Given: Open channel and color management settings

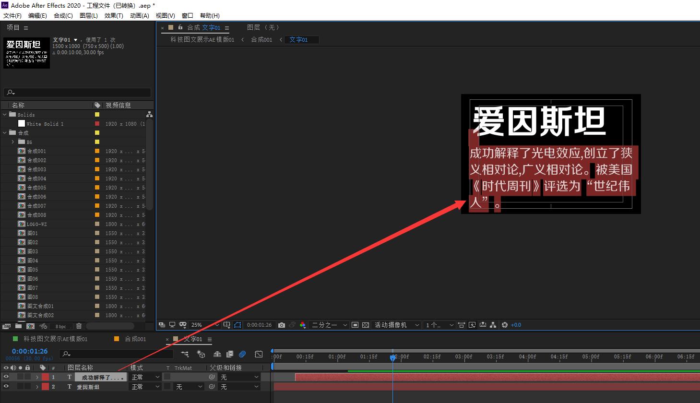Looking at the screenshot, I should [x=303, y=325].
